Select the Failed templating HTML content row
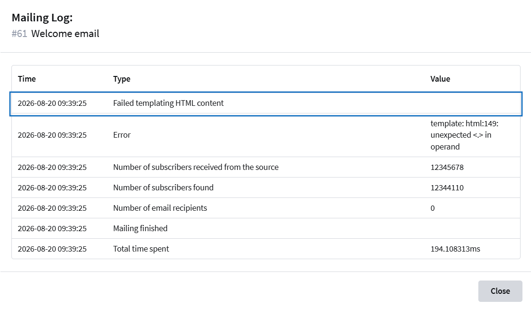Viewport: 531px width, 309px height. coord(266,103)
